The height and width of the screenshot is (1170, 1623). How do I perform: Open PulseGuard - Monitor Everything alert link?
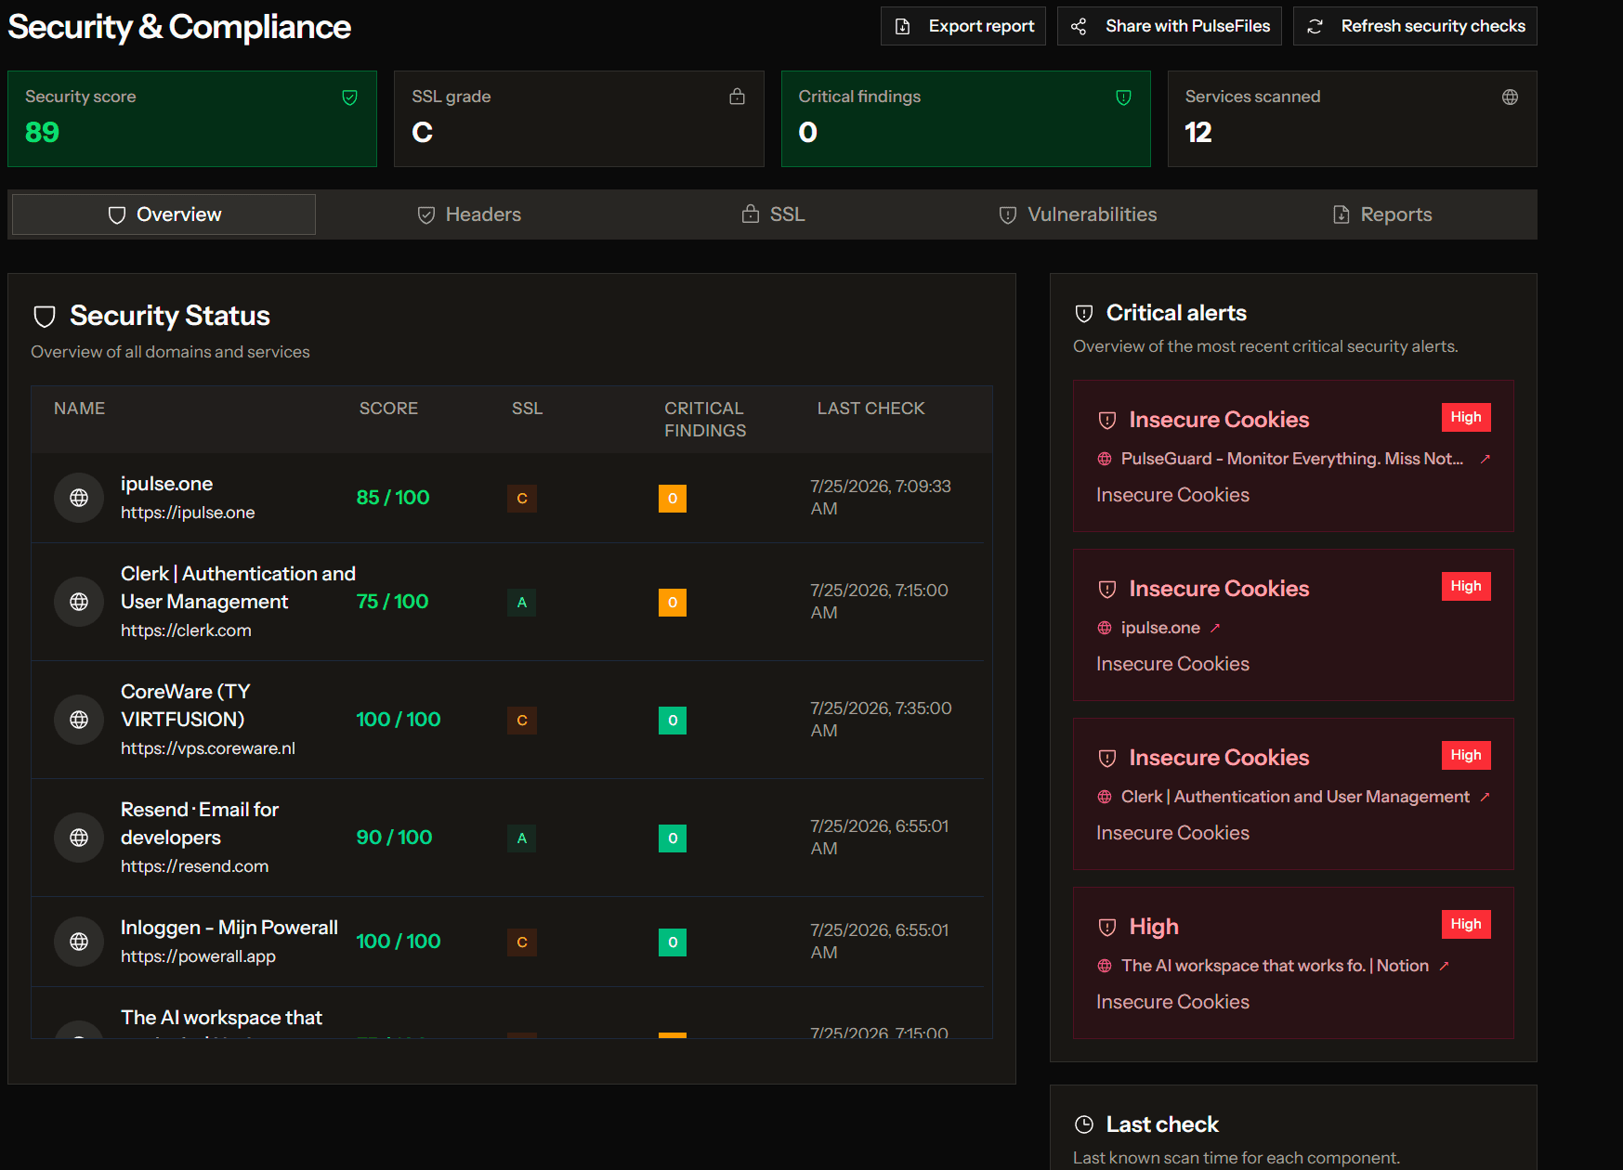(1291, 459)
